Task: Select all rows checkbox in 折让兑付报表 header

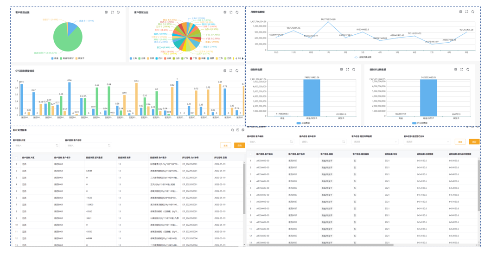Action: (16, 158)
